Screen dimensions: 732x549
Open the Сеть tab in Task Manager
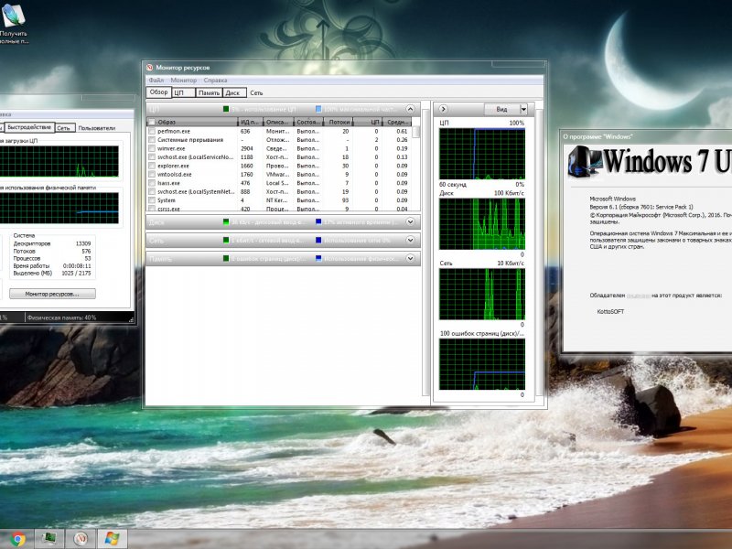(x=64, y=128)
